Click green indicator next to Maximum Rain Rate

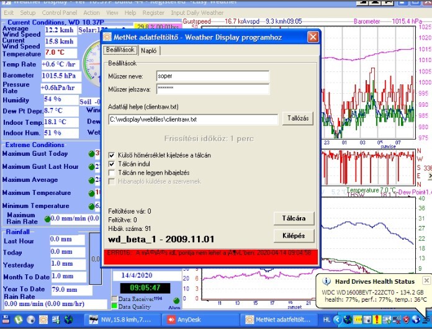[47, 219]
